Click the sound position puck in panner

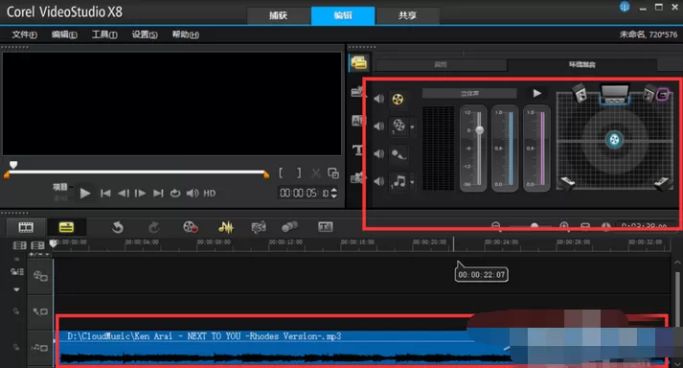[614, 140]
